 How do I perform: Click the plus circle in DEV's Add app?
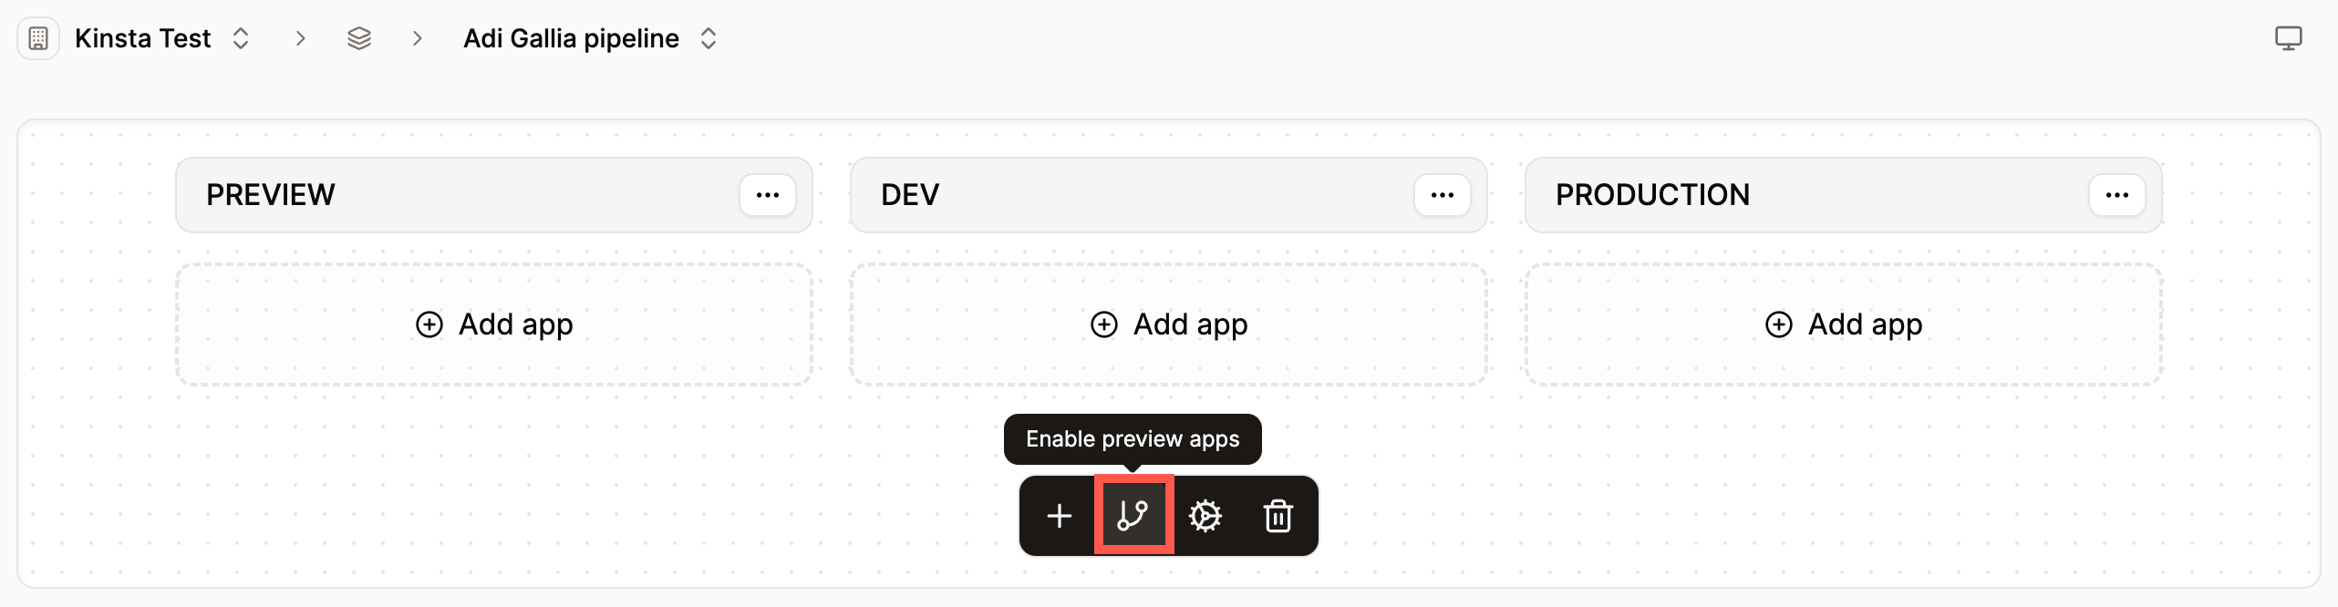click(x=1103, y=324)
